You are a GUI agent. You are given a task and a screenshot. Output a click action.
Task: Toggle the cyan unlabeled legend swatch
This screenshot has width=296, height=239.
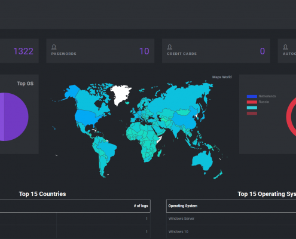252,108
